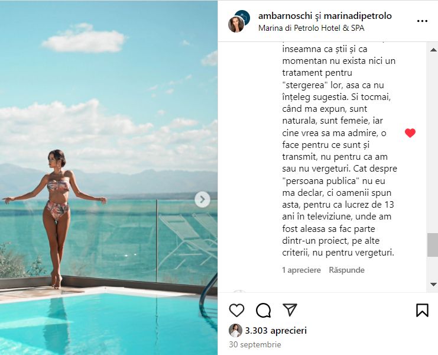Share post via paper plane icon
The image size is (438, 355).
[290, 309]
